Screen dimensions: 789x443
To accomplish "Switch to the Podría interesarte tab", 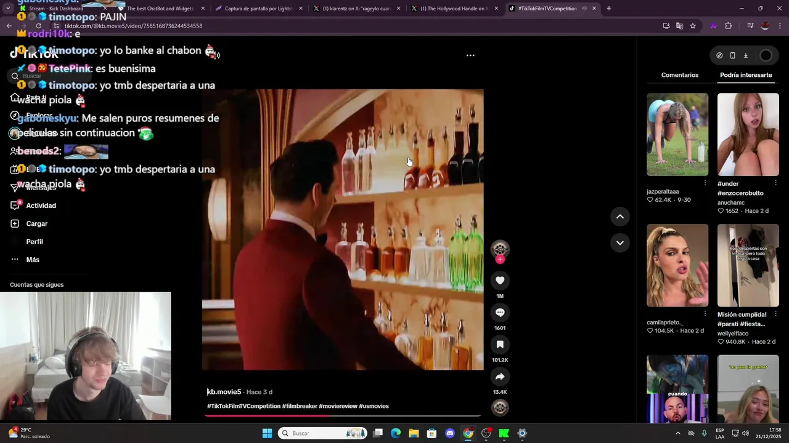I will (x=746, y=75).
